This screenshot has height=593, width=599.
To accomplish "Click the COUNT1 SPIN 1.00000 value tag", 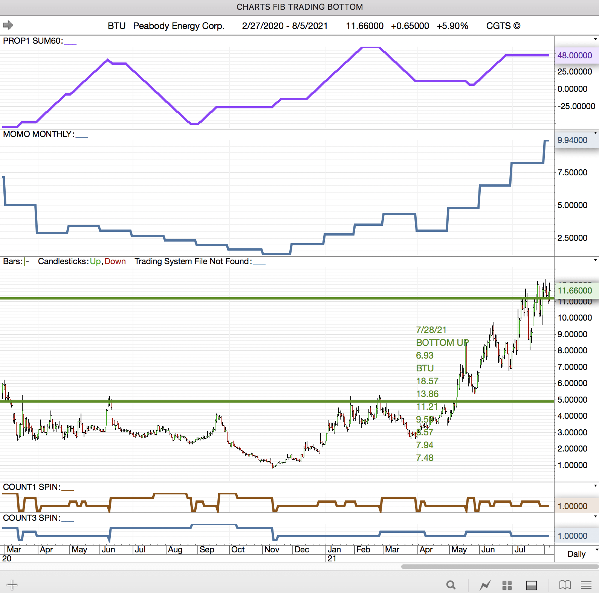I will pyautogui.click(x=576, y=506).
